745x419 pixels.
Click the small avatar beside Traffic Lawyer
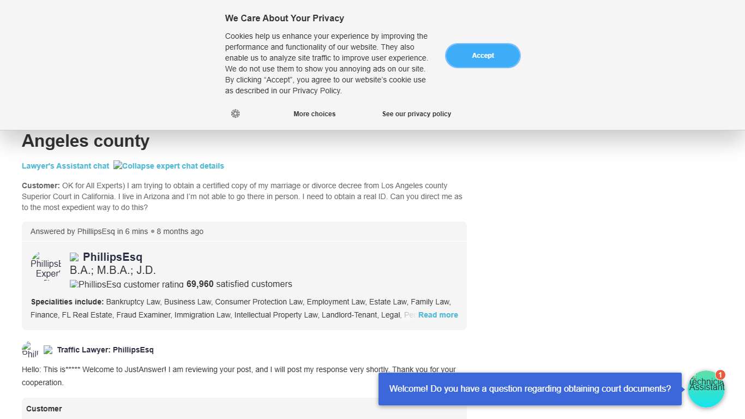click(x=30, y=350)
